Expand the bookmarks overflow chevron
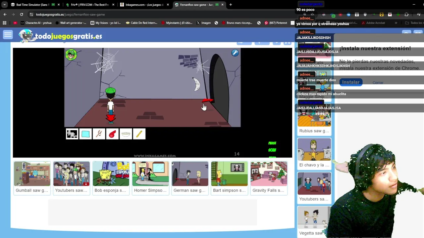The image size is (424, 238). coord(396,23)
